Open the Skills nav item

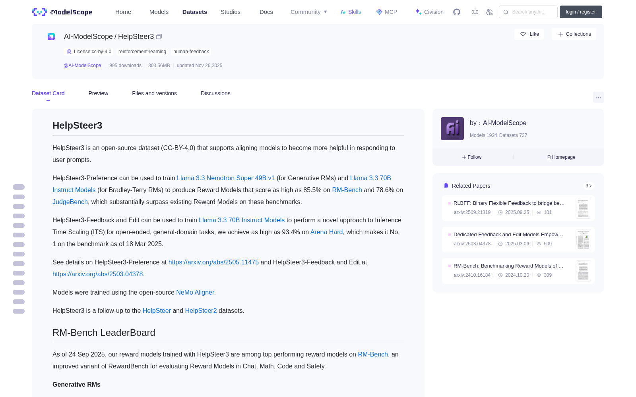[351, 12]
